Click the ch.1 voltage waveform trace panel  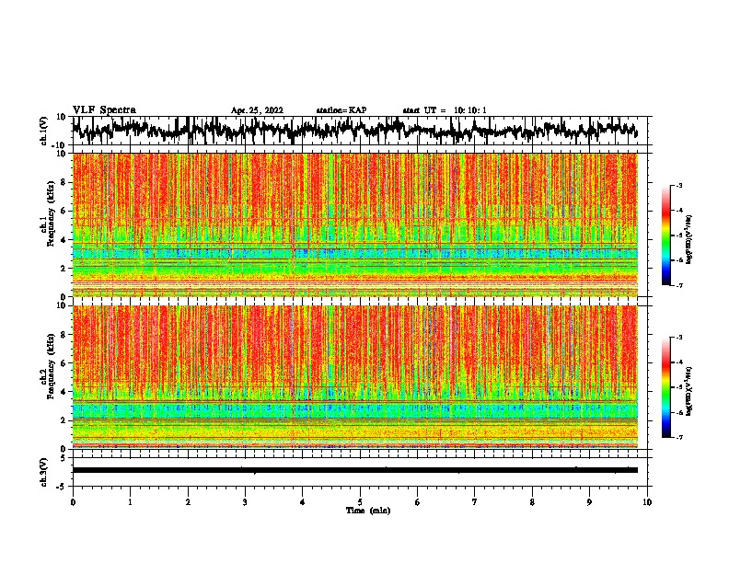click(x=359, y=131)
